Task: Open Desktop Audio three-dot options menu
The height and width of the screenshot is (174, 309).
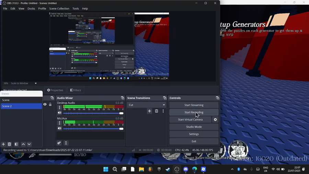Action: 59,107
